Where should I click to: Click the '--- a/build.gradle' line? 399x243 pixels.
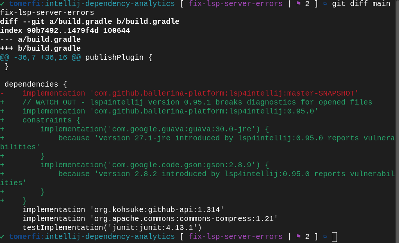[40, 39]
